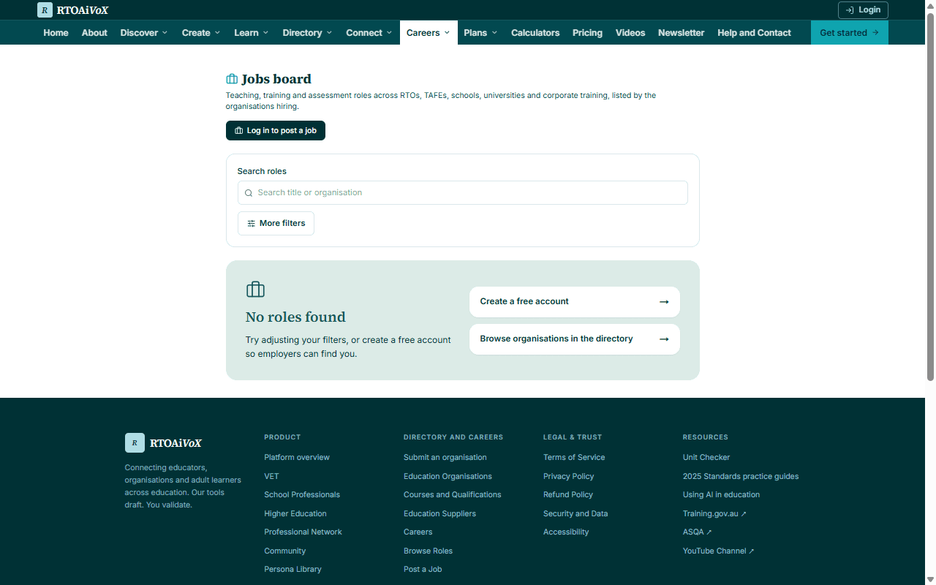Open the Privacy Policy link
The width and height of the screenshot is (936, 585).
(568, 477)
